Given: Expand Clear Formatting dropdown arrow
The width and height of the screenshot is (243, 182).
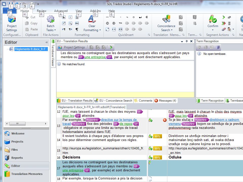Looking at the screenshot, I should 100,30.
